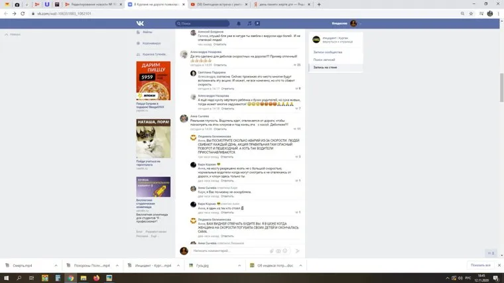The image size is (504, 283).
Task: Click the VK logo in the header
Action: 143,23
